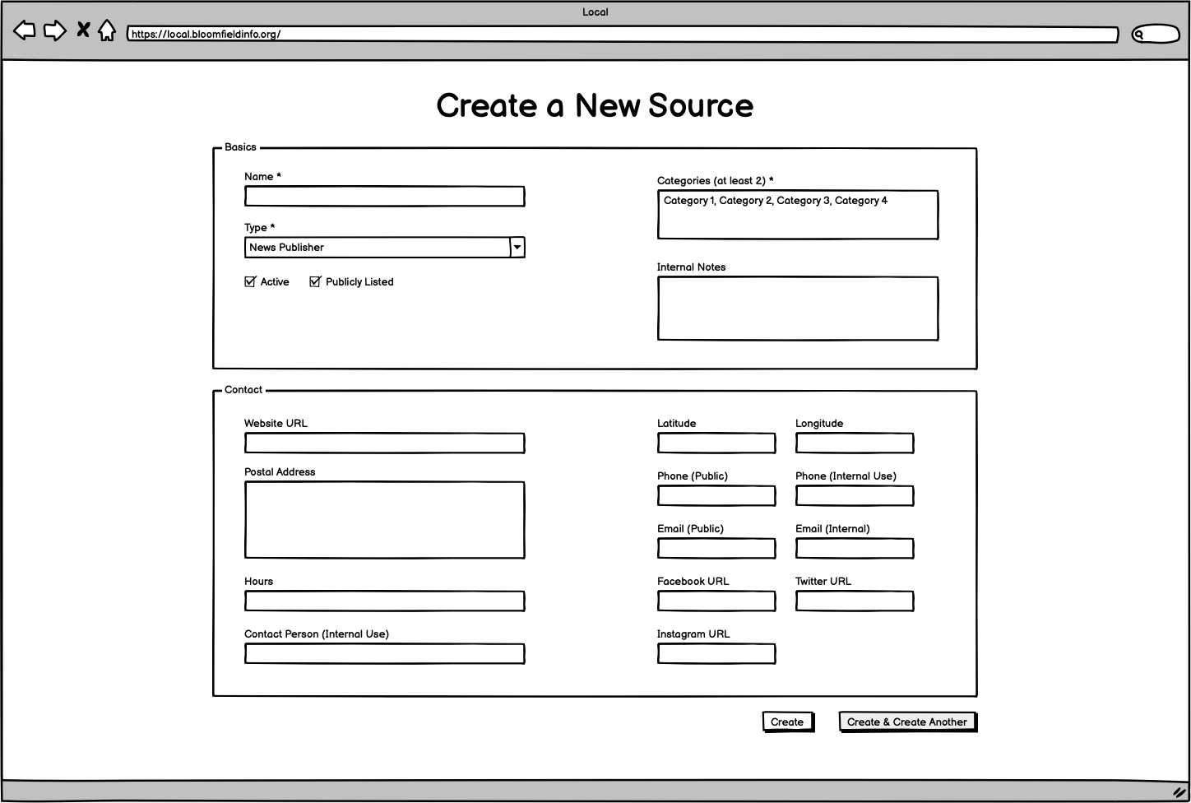Focus the Website URL field

coord(384,443)
